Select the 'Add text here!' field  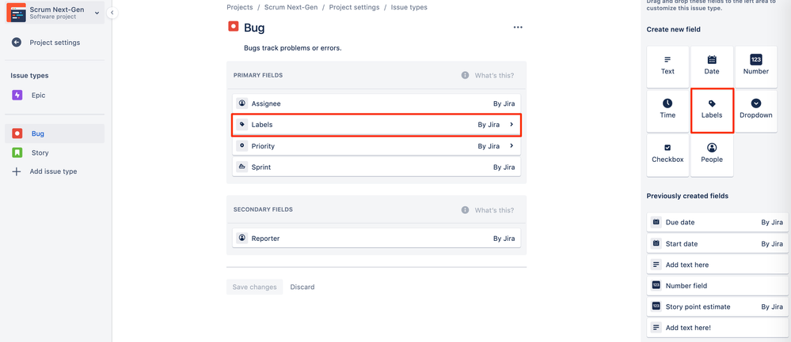pos(717,328)
